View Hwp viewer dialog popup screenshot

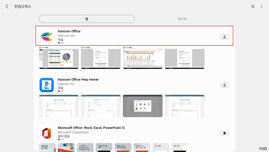coord(101,106)
